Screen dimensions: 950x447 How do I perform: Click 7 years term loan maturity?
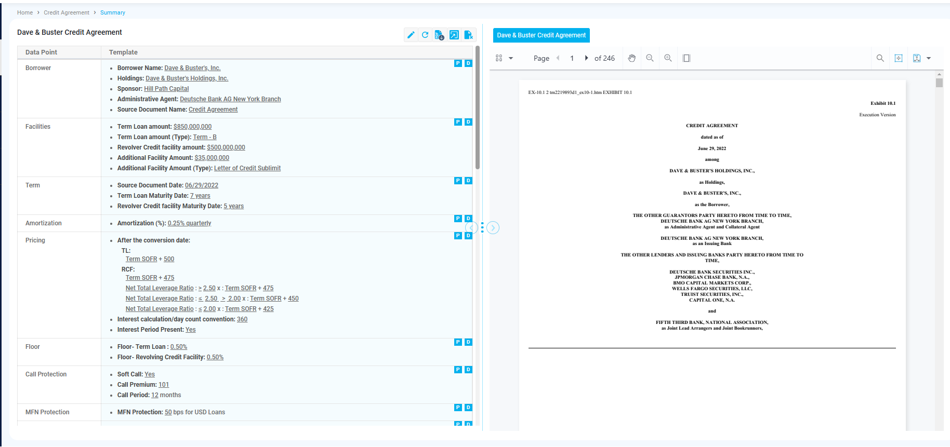[200, 196]
